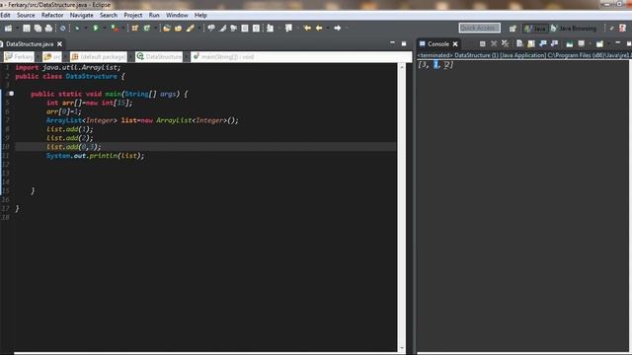Expand breadcrumb arrow after DataStructure

(187, 57)
